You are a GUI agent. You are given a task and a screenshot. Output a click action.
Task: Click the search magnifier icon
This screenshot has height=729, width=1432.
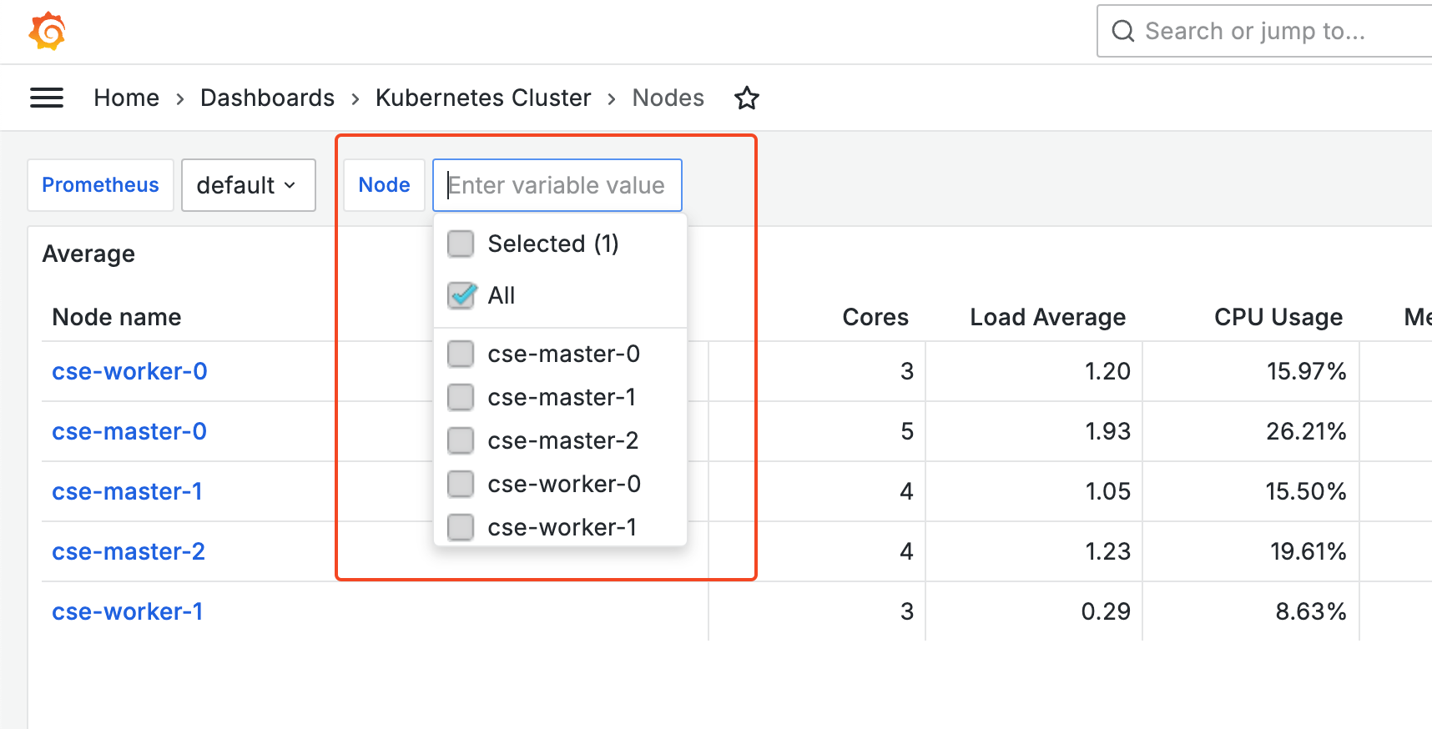(1123, 32)
